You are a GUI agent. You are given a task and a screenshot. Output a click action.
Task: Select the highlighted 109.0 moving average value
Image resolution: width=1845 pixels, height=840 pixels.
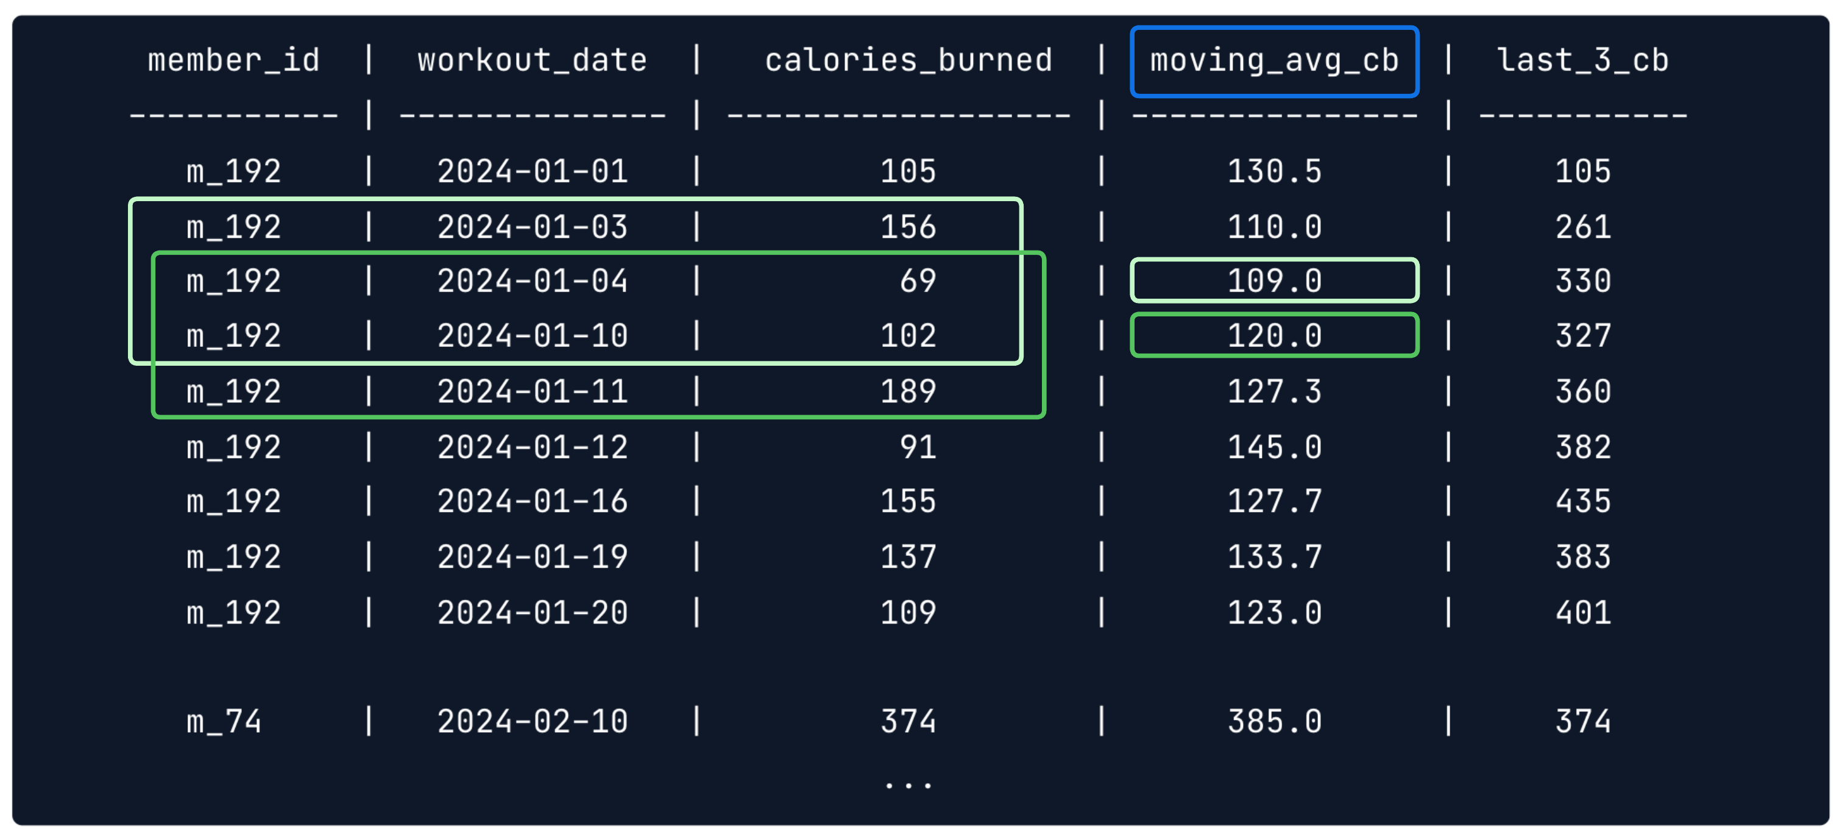click(x=1274, y=281)
